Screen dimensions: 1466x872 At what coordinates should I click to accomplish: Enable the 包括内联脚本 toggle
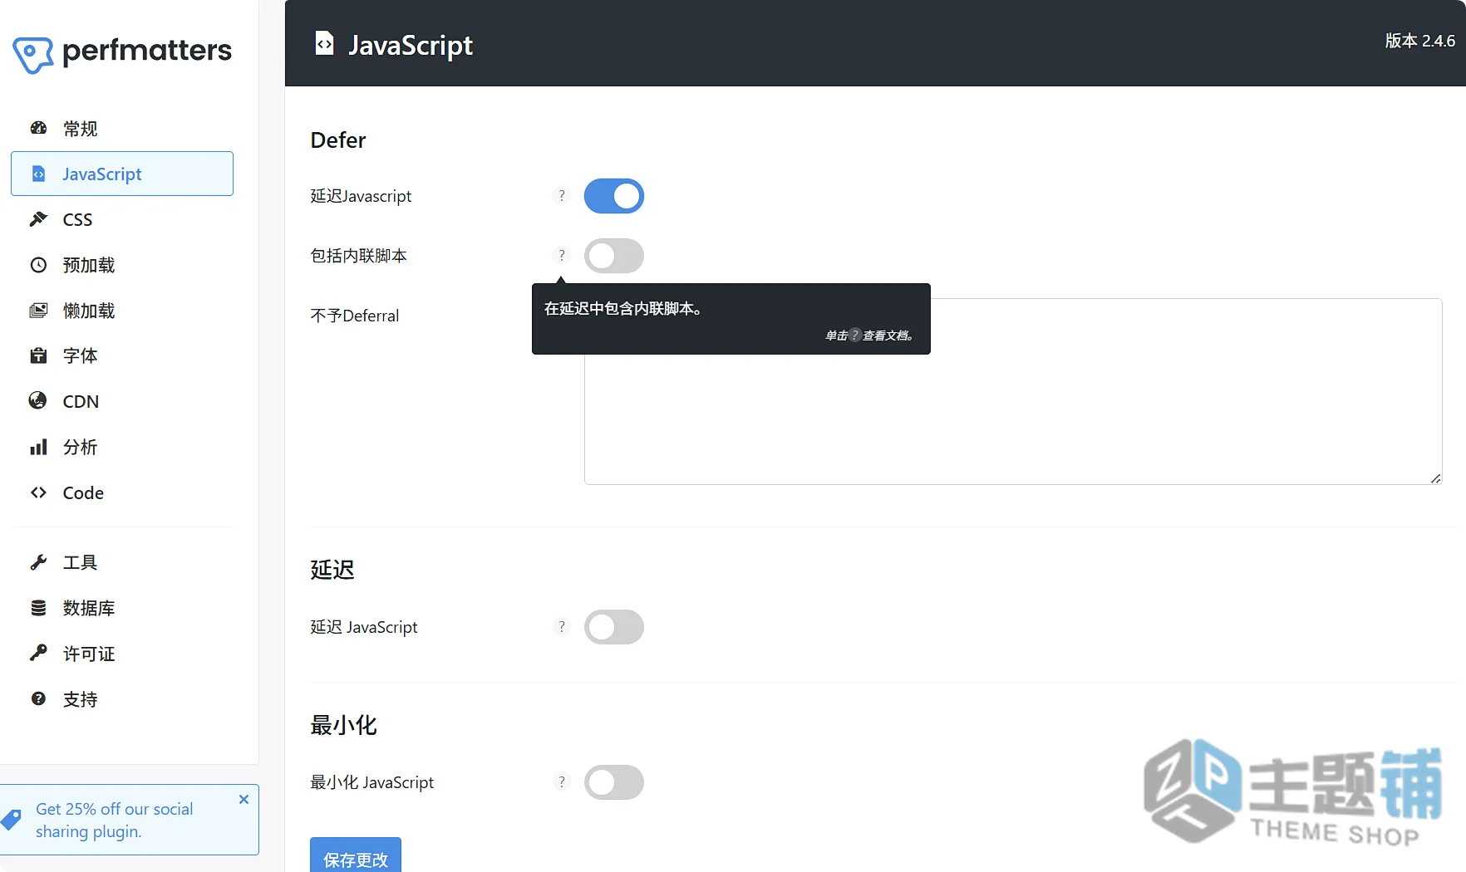coord(614,256)
